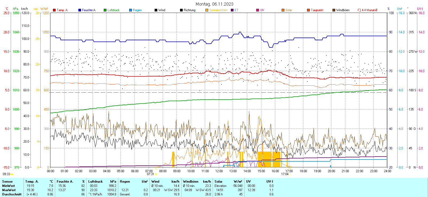Click the light blue Regen legend square
The height and width of the screenshot is (197, 428).
[131, 10]
